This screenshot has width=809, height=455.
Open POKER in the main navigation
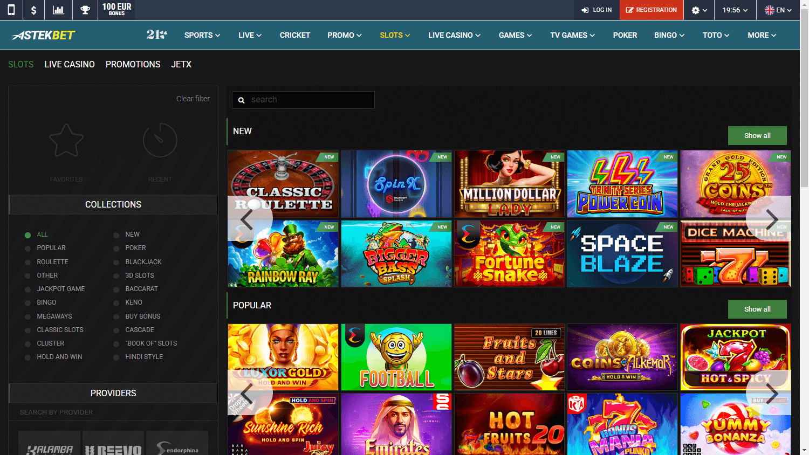pyautogui.click(x=625, y=35)
